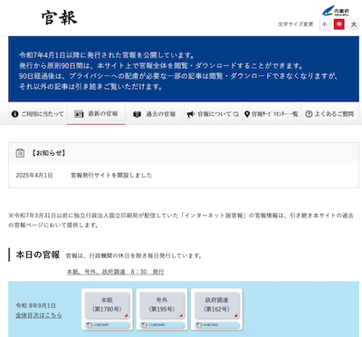
Task: Set text size to 中 (medium)
Action: [339, 24]
